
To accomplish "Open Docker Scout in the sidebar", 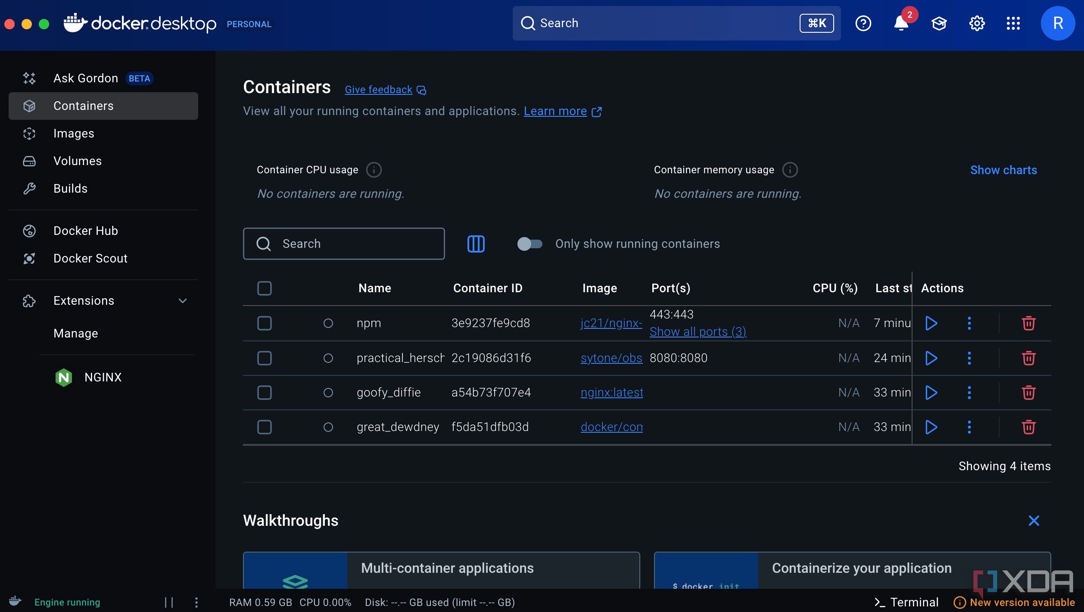I will [x=103, y=259].
